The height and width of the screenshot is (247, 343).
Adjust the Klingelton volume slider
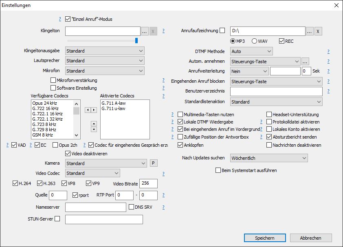coord(136,40)
